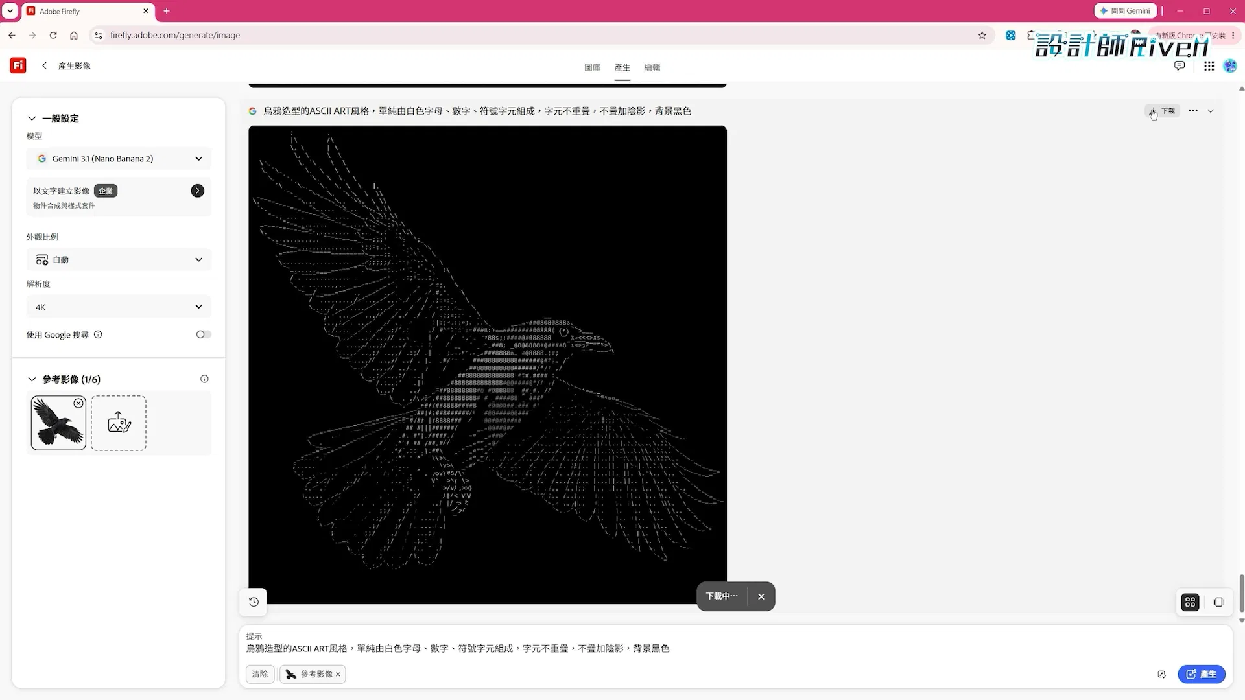
Task: Open the Adobe apps grid icon
Action: 1209,66
